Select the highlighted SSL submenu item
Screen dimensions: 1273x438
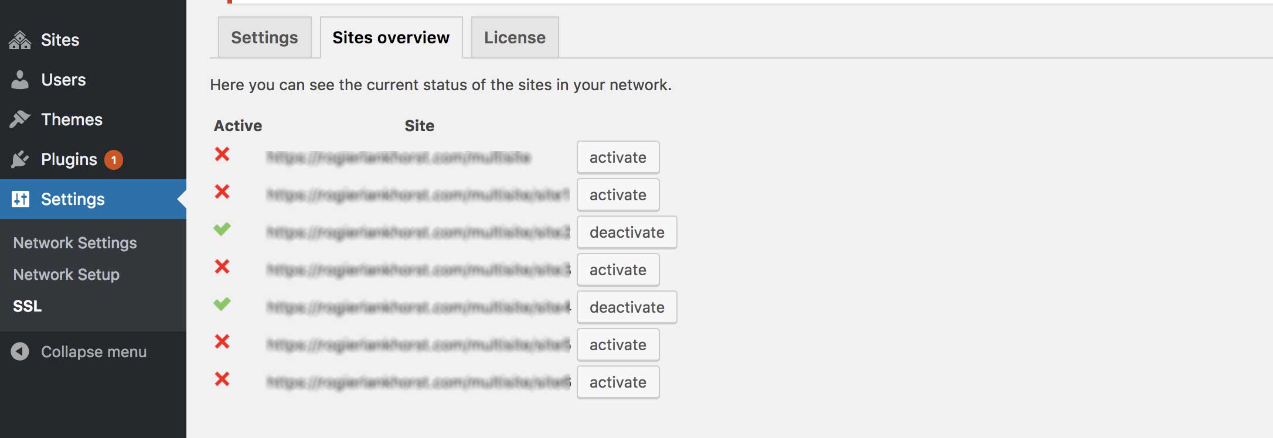click(26, 305)
